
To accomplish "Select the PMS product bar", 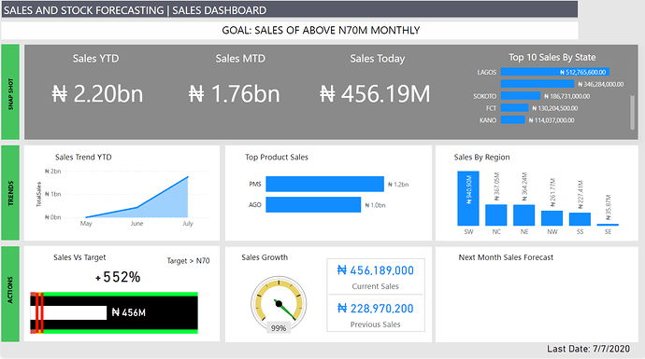I will (324, 185).
